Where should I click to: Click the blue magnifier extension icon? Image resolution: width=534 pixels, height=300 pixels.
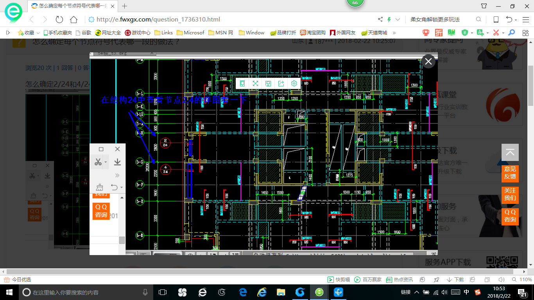(511, 33)
